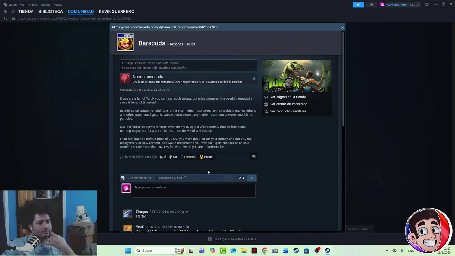Click the magnifier icon for similar products
The height and width of the screenshot is (256, 455).
pos(266,111)
